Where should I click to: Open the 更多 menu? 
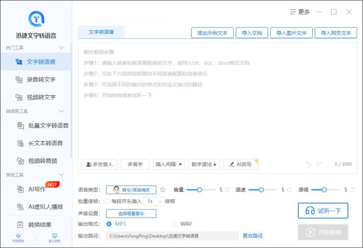pyautogui.click(x=300, y=12)
